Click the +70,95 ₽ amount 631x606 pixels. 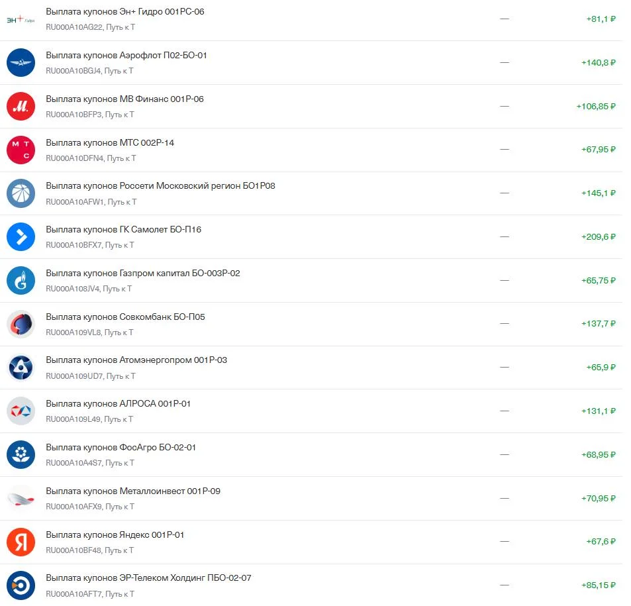tap(599, 499)
